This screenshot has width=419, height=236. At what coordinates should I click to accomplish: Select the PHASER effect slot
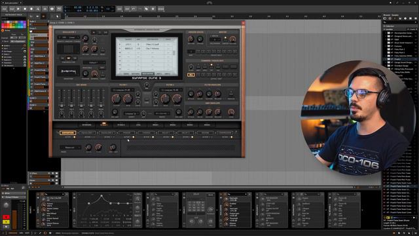pyautogui.click(x=126, y=132)
